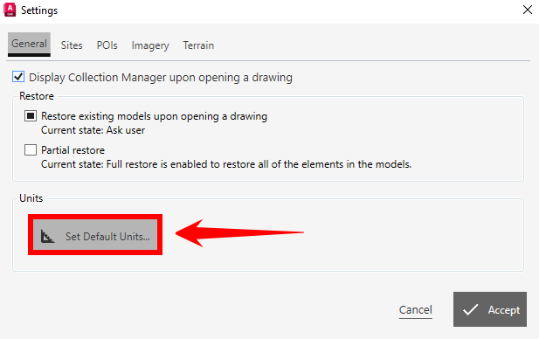
Task: Click the AutoCAD logo in title bar
Action: click(x=10, y=10)
